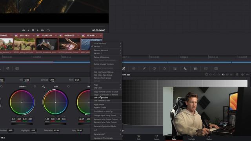The image size is (251, 141).
Task: Choose Delete All Versions
Action: click(106, 57)
